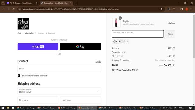The height and width of the screenshot is (110, 195).
Task: Remove the CURLY10 discount code
Action: point(127,42)
